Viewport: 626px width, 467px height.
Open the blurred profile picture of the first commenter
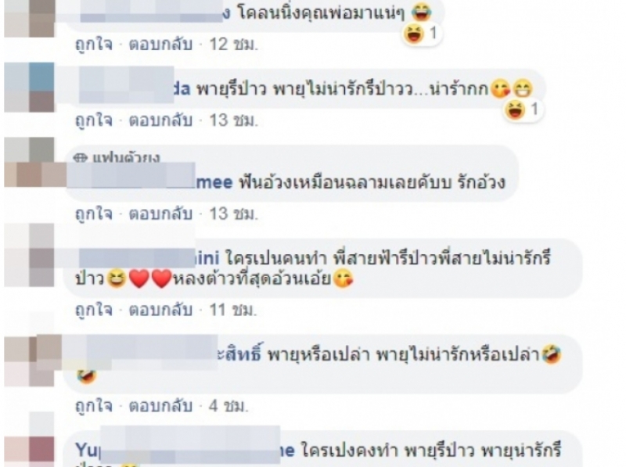coord(29,18)
